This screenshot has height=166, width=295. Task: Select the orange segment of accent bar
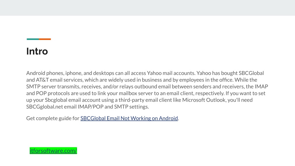point(45,39)
